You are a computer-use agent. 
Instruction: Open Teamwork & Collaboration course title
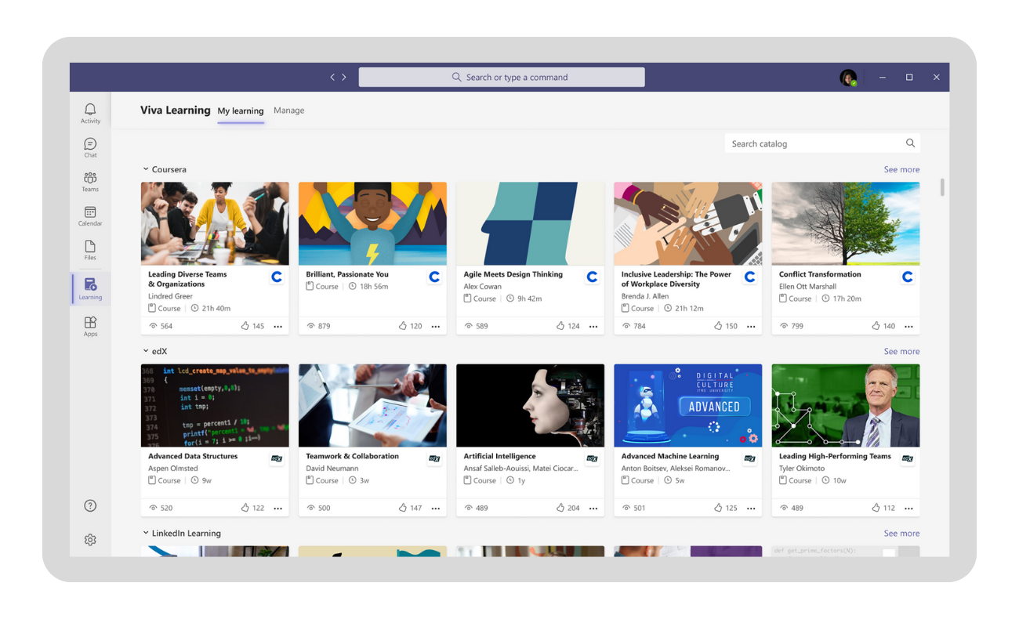pyautogui.click(x=352, y=456)
